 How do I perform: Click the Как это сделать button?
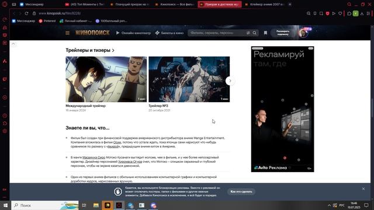click(x=241, y=192)
